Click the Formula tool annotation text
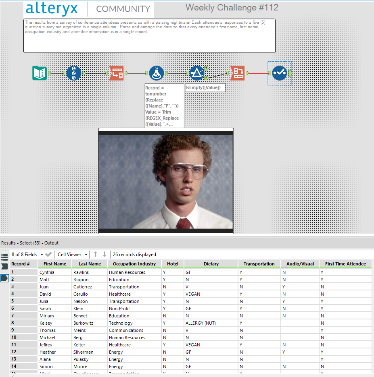 coord(165,106)
